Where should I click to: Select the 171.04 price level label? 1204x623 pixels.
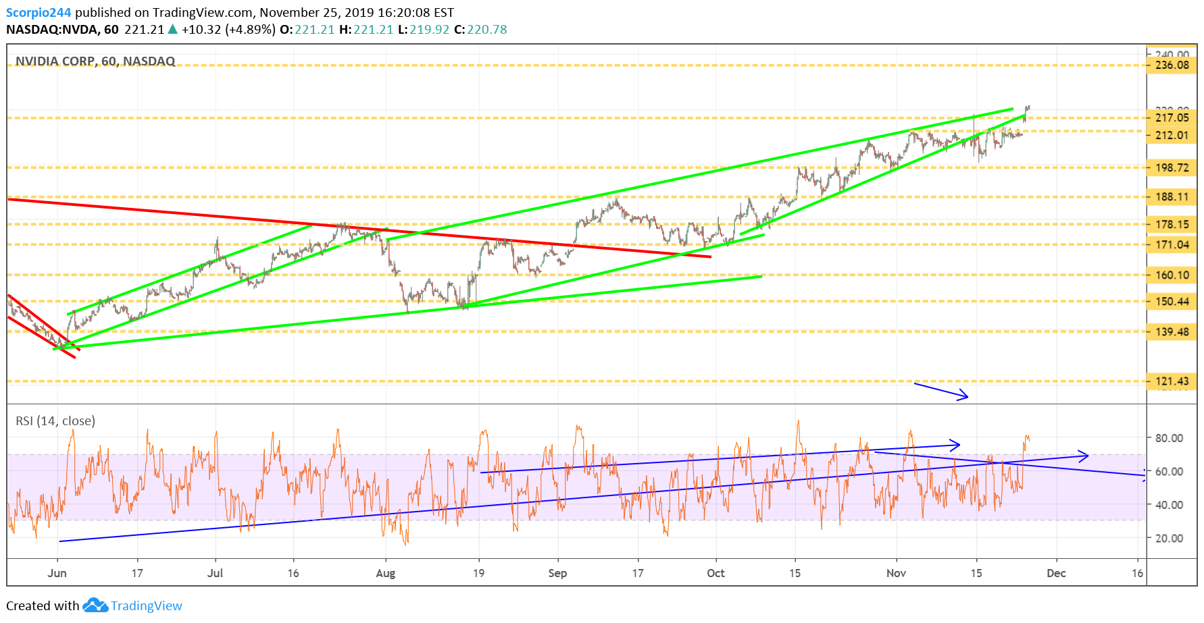pos(1172,244)
